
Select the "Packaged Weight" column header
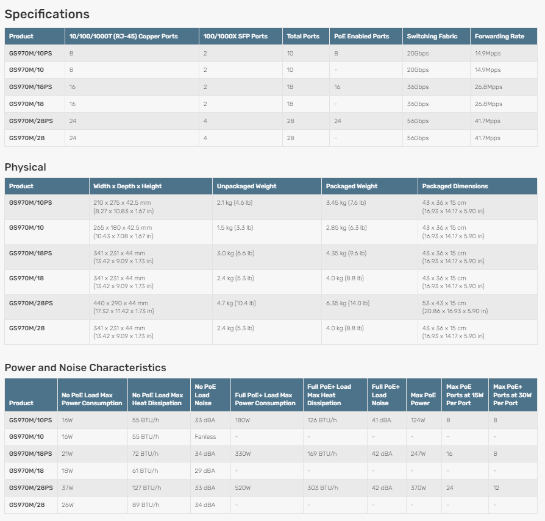click(x=352, y=186)
